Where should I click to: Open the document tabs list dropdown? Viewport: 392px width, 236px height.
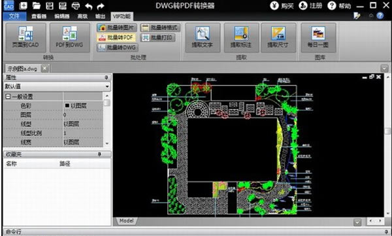tap(384, 68)
